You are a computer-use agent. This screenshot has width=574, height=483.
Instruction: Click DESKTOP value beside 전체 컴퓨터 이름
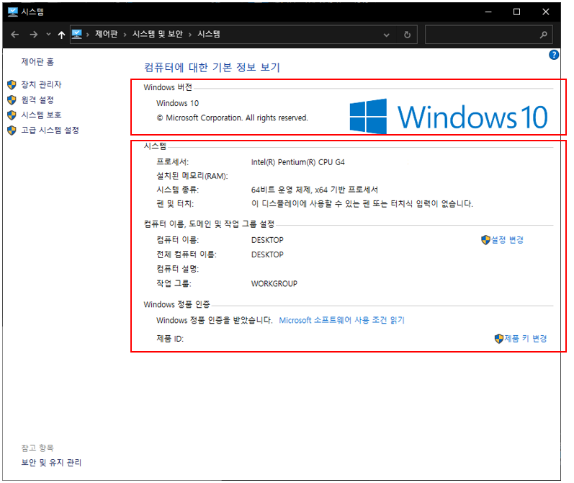point(267,254)
